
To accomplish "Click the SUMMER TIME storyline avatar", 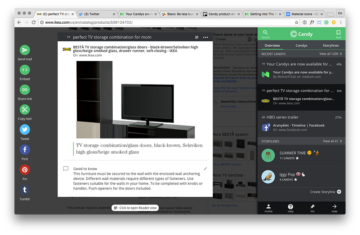I will pos(268,155).
